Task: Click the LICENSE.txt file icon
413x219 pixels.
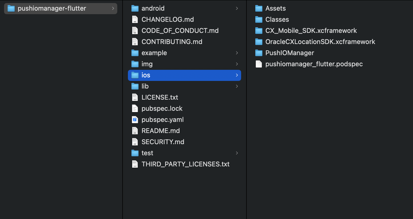Action: pos(135,97)
